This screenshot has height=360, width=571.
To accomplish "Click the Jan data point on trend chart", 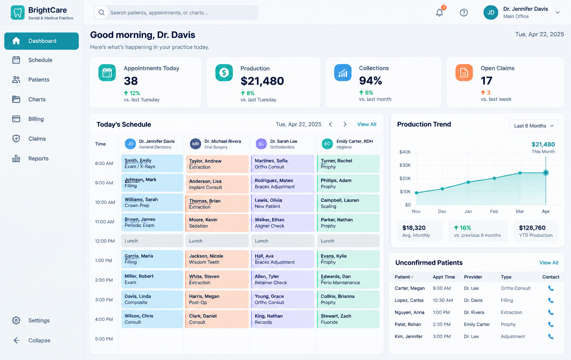I will tap(468, 182).
